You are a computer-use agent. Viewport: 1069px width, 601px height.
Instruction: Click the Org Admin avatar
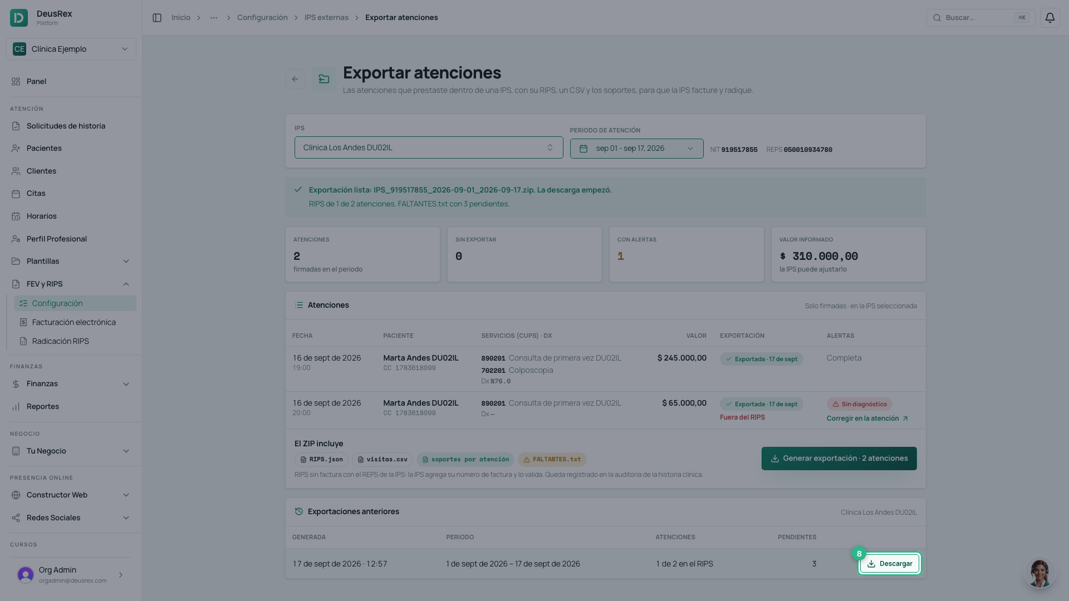click(26, 574)
